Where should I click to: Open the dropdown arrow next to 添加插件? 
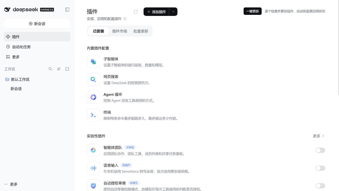pyautogui.click(x=173, y=12)
